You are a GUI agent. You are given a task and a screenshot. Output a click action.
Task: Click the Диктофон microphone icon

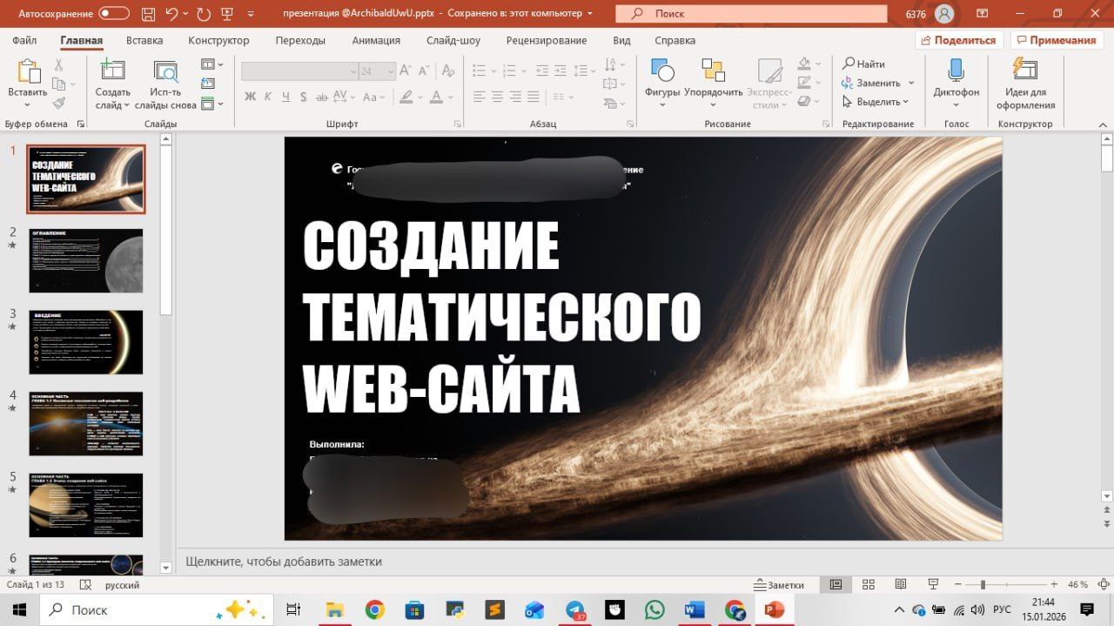tap(956, 71)
